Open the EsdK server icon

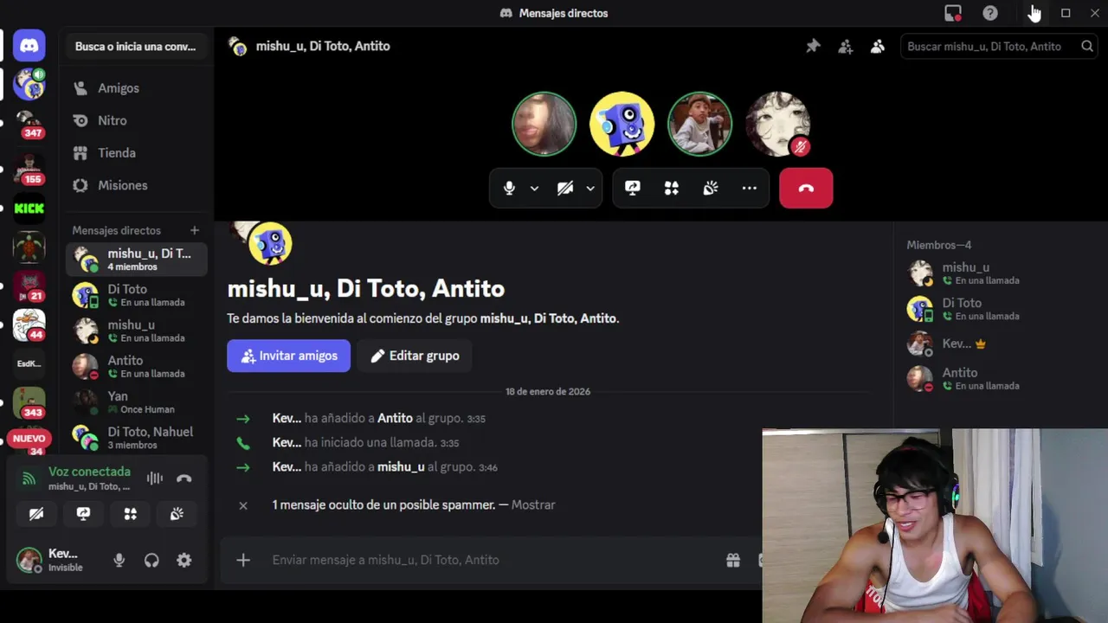29,363
